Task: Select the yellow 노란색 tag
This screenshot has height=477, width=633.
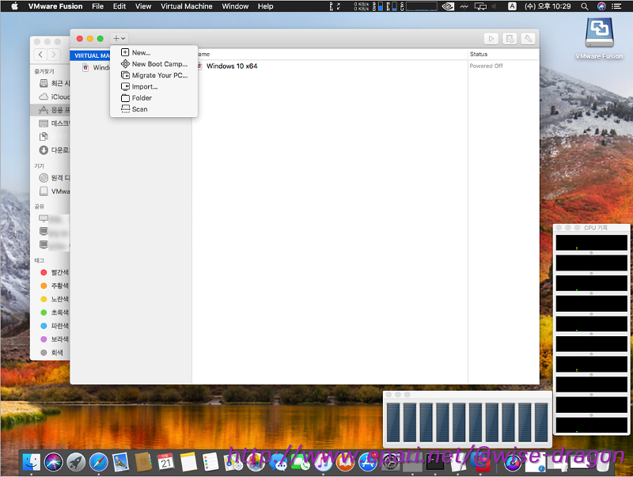Action: coord(54,299)
